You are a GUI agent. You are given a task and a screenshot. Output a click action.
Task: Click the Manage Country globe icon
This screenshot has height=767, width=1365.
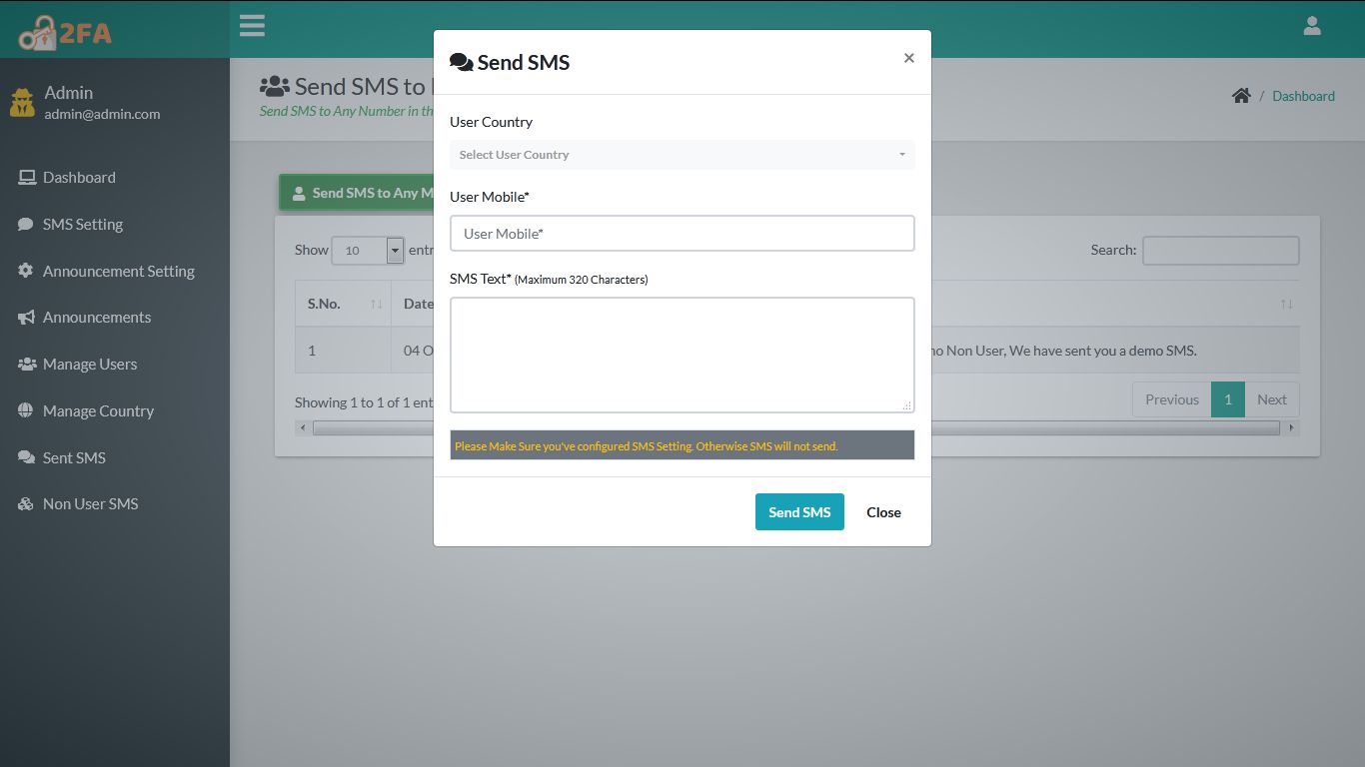[24, 410]
